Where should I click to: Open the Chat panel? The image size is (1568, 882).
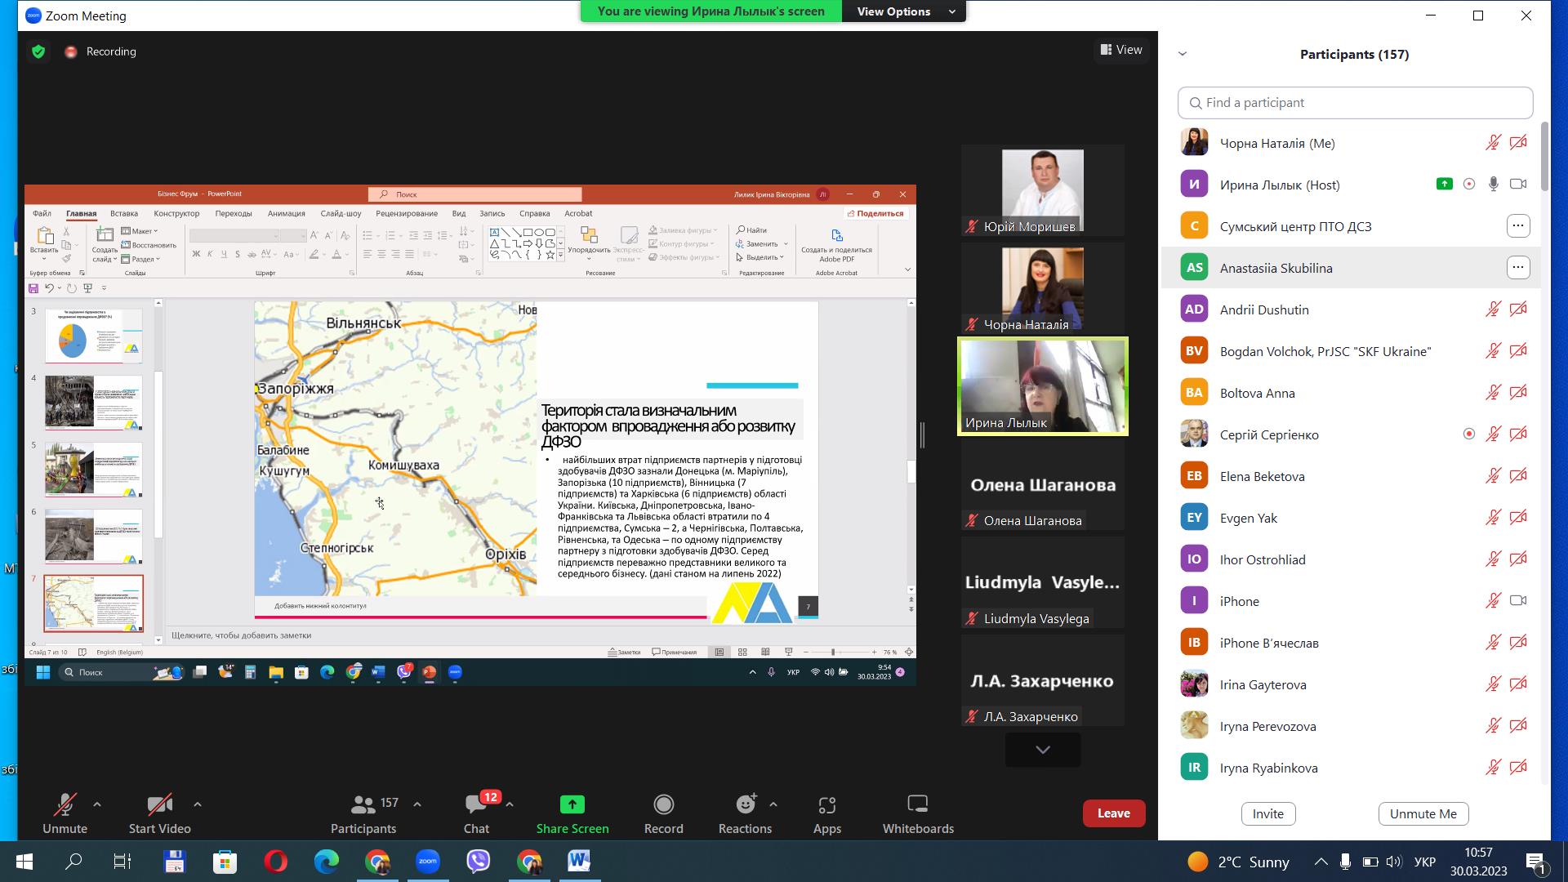click(476, 813)
